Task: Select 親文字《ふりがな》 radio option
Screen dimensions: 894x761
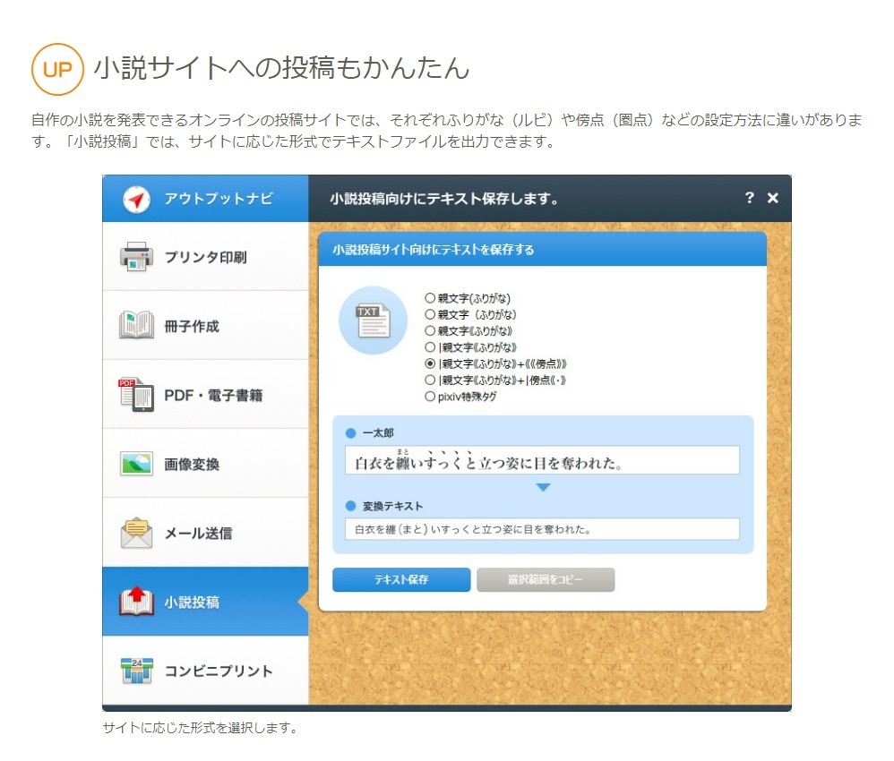Action: coord(468,331)
